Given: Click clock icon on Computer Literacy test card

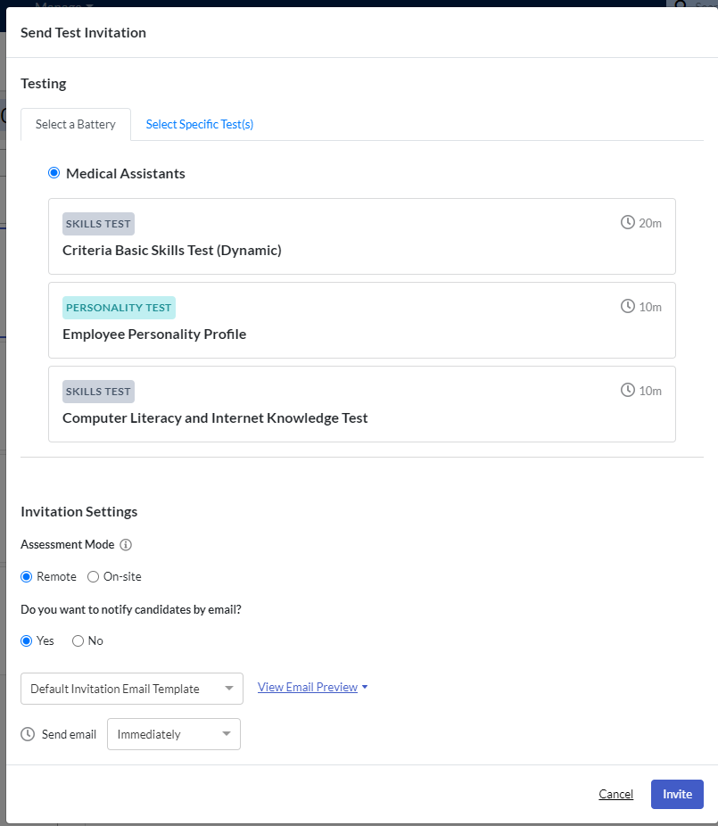Looking at the screenshot, I should point(627,390).
